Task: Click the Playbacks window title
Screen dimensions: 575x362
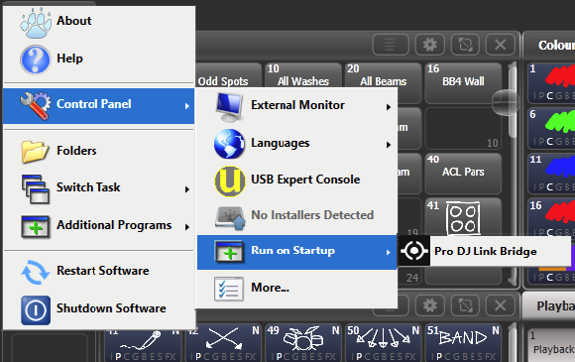Action: point(555,305)
